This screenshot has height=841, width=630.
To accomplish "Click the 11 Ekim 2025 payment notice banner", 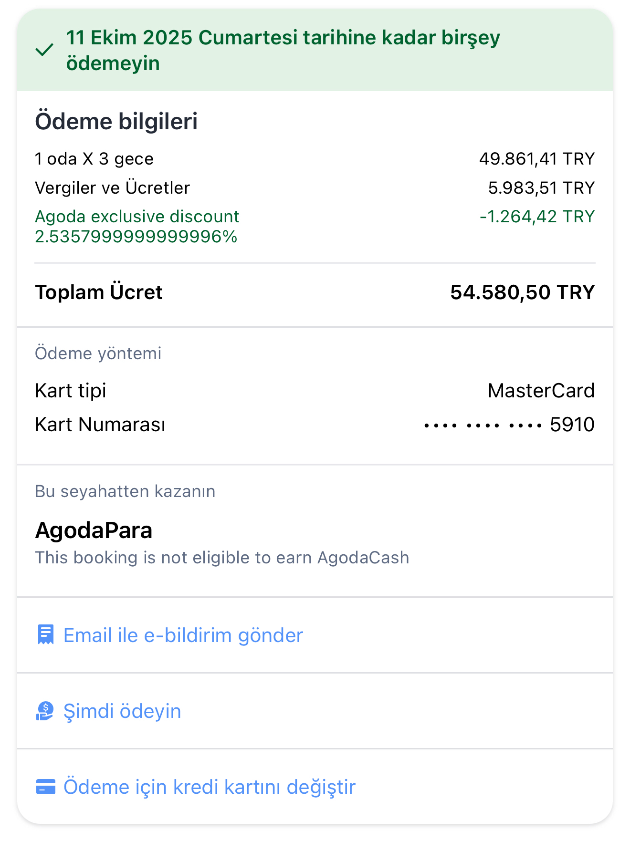I will 315,50.
